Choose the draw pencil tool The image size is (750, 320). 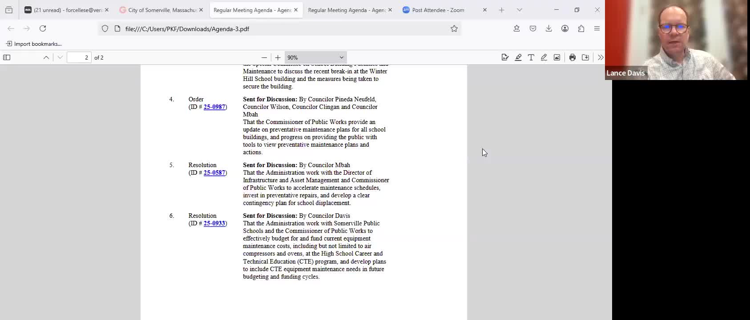pos(544,57)
